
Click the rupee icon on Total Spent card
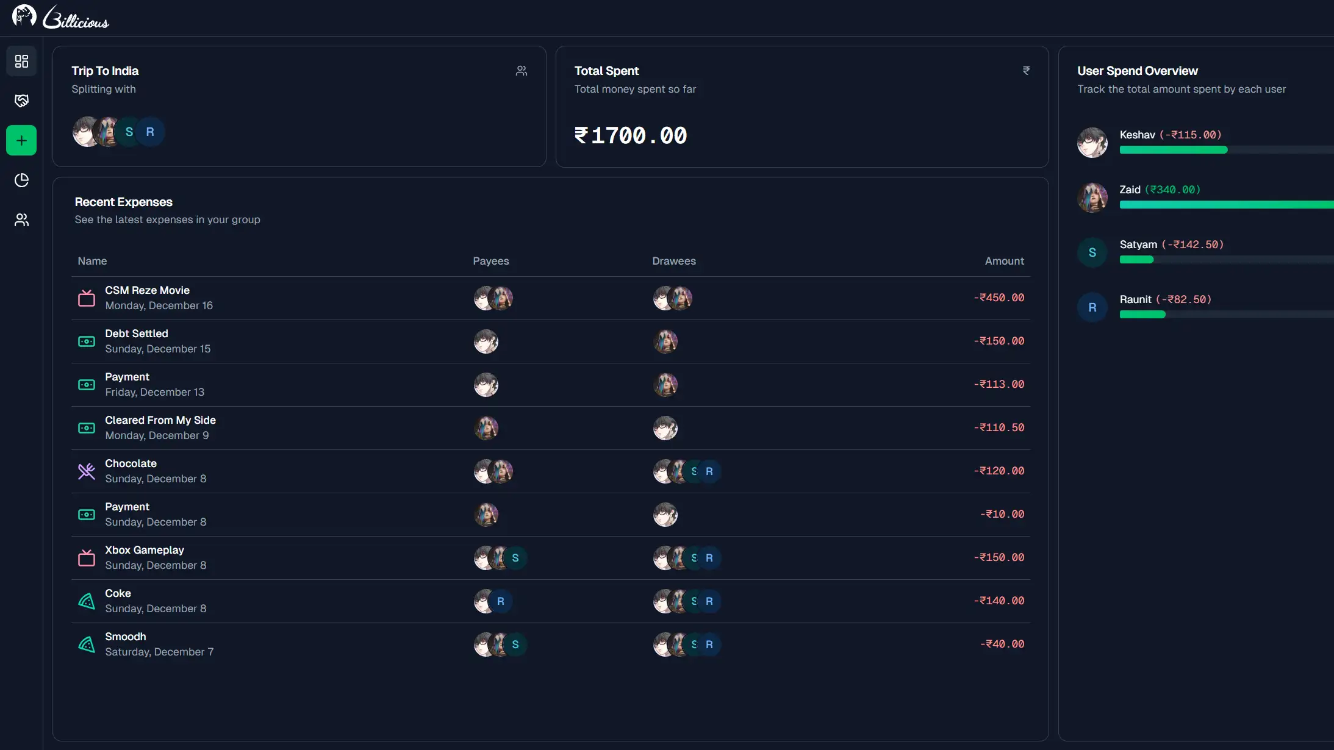[1026, 71]
